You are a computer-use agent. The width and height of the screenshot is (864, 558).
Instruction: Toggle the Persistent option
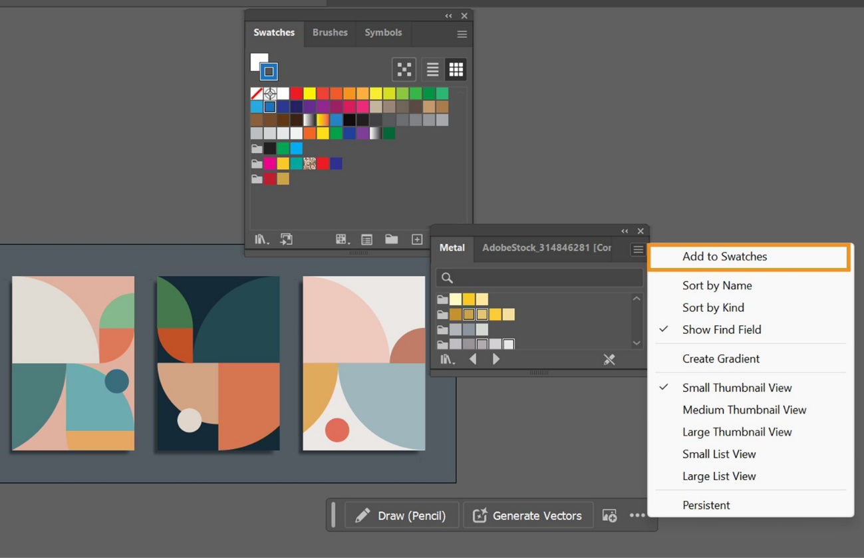(x=706, y=505)
